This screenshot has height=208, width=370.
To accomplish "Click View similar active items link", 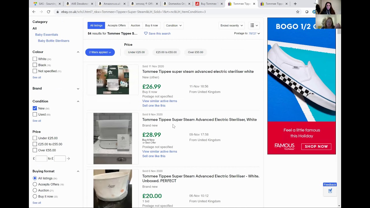I will tap(160, 101).
